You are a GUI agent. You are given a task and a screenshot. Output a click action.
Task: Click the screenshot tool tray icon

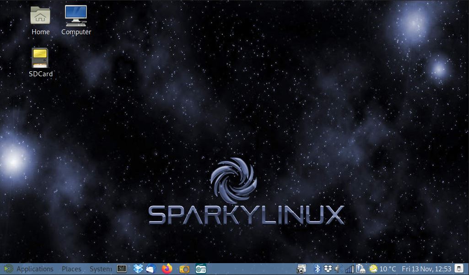301,269
